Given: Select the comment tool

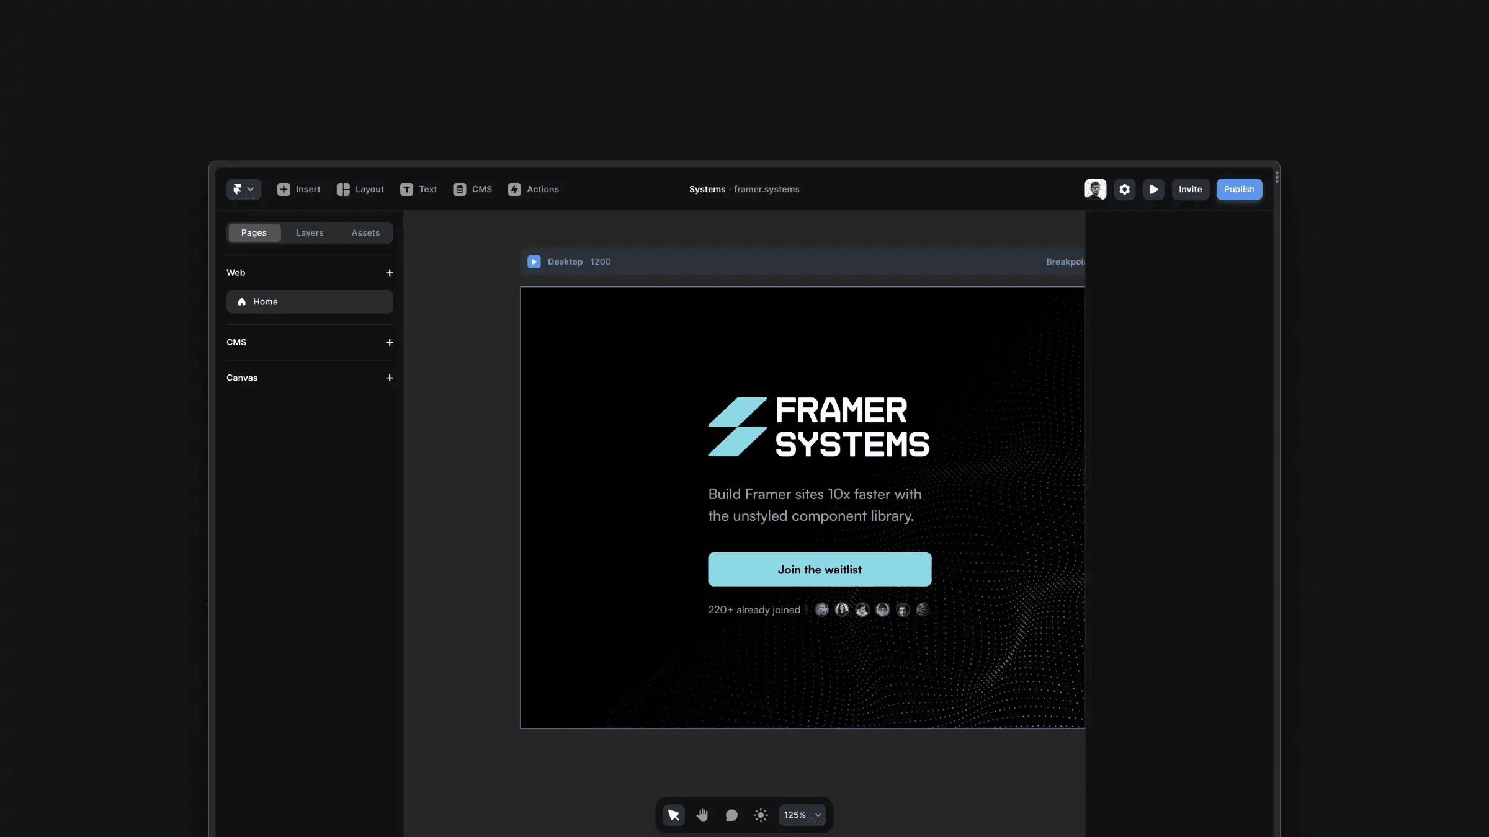Looking at the screenshot, I should click(731, 815).
